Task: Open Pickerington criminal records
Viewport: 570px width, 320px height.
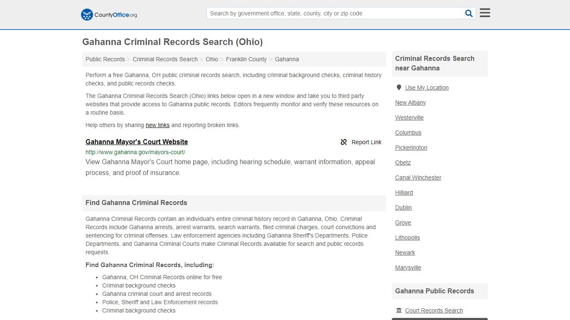Action: coord(411,147)
